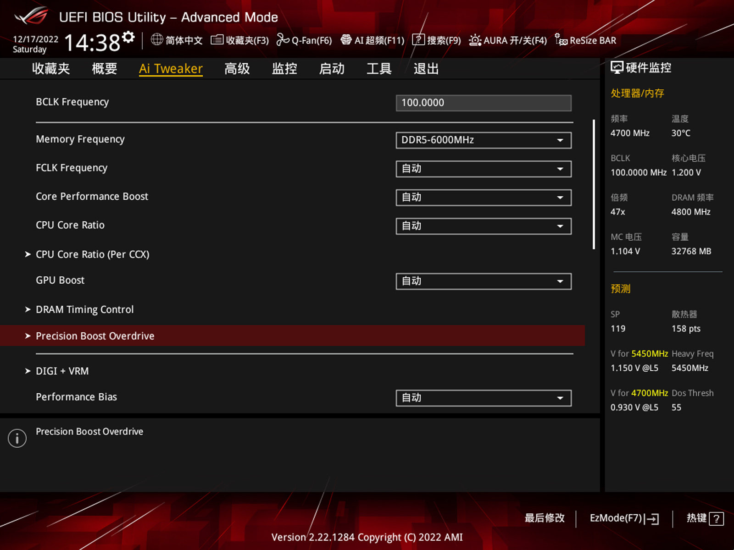
Task: Click the 32768 MB capacity value
Action: (x=691, y=252)
